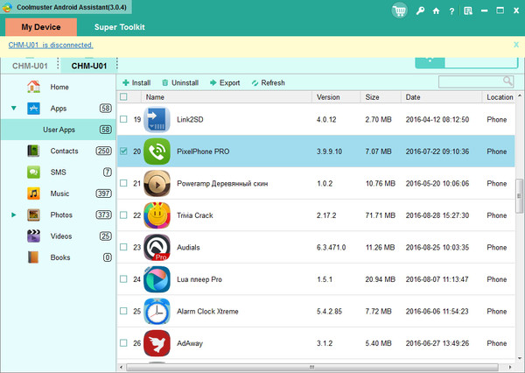The height and width of the screenshot is (373, 525).
Task: Select the SMS chat bubble icon
Action: (x=33, y=172)
